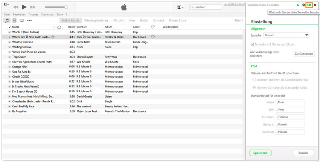Toggle TunesGo mit iTunes ausführen checkbox
320x162 pixels.
click(x=253, y=44)
